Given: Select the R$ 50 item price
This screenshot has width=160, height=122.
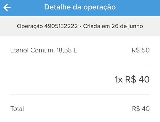Looking at the screenshot, I should [141, 50].
